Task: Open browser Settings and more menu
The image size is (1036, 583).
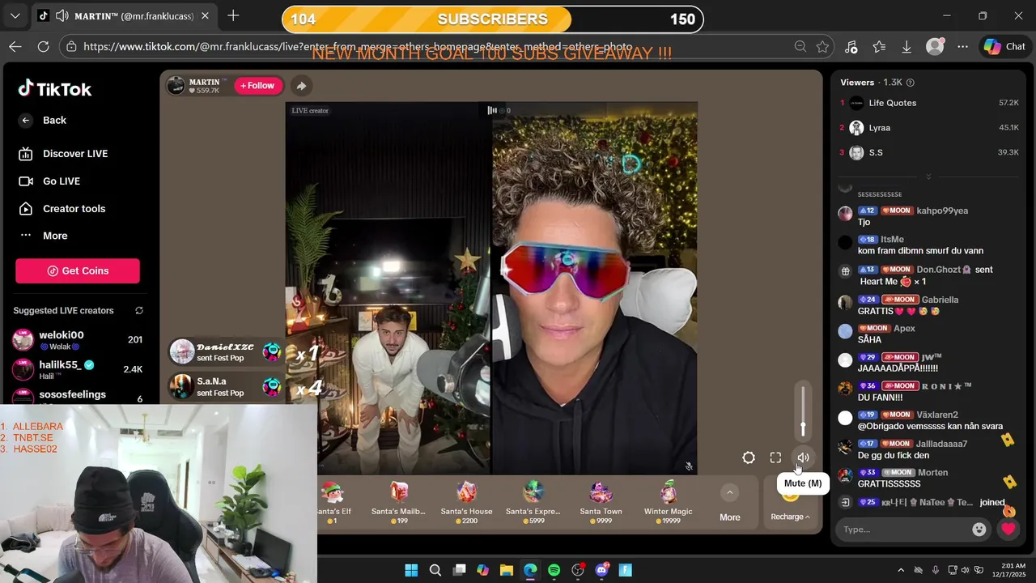Action: (x=962, y=47)
